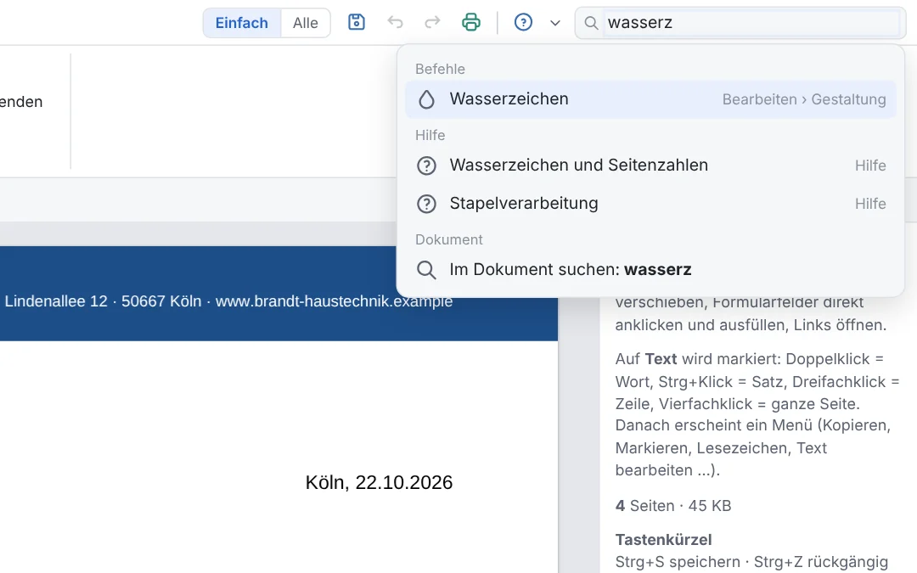
Task: Click the water drop Wasserzeichen icon
Action: click(x=426, y=99)
